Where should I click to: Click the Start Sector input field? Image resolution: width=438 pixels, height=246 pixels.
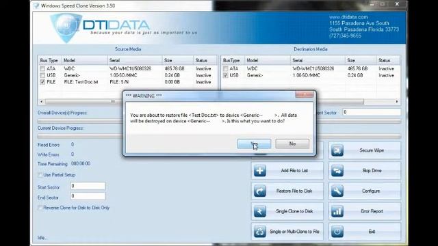click(88, 186)
